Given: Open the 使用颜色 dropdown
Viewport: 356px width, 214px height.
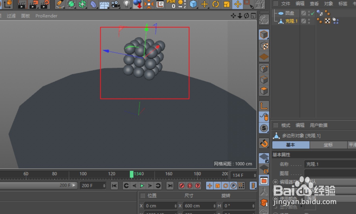Looking at the screenshot, I should coord(330,198).
